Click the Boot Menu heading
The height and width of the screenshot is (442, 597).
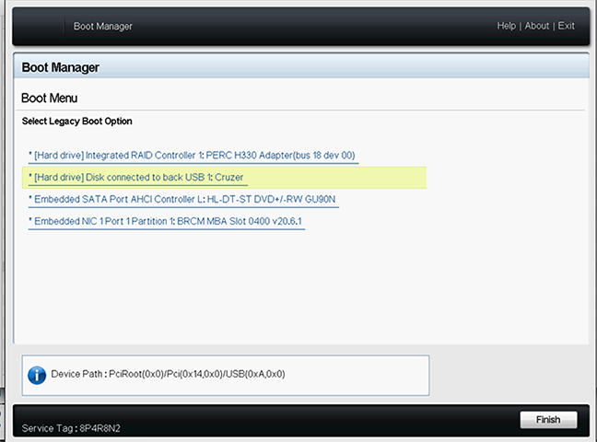(x=49, y=99)
